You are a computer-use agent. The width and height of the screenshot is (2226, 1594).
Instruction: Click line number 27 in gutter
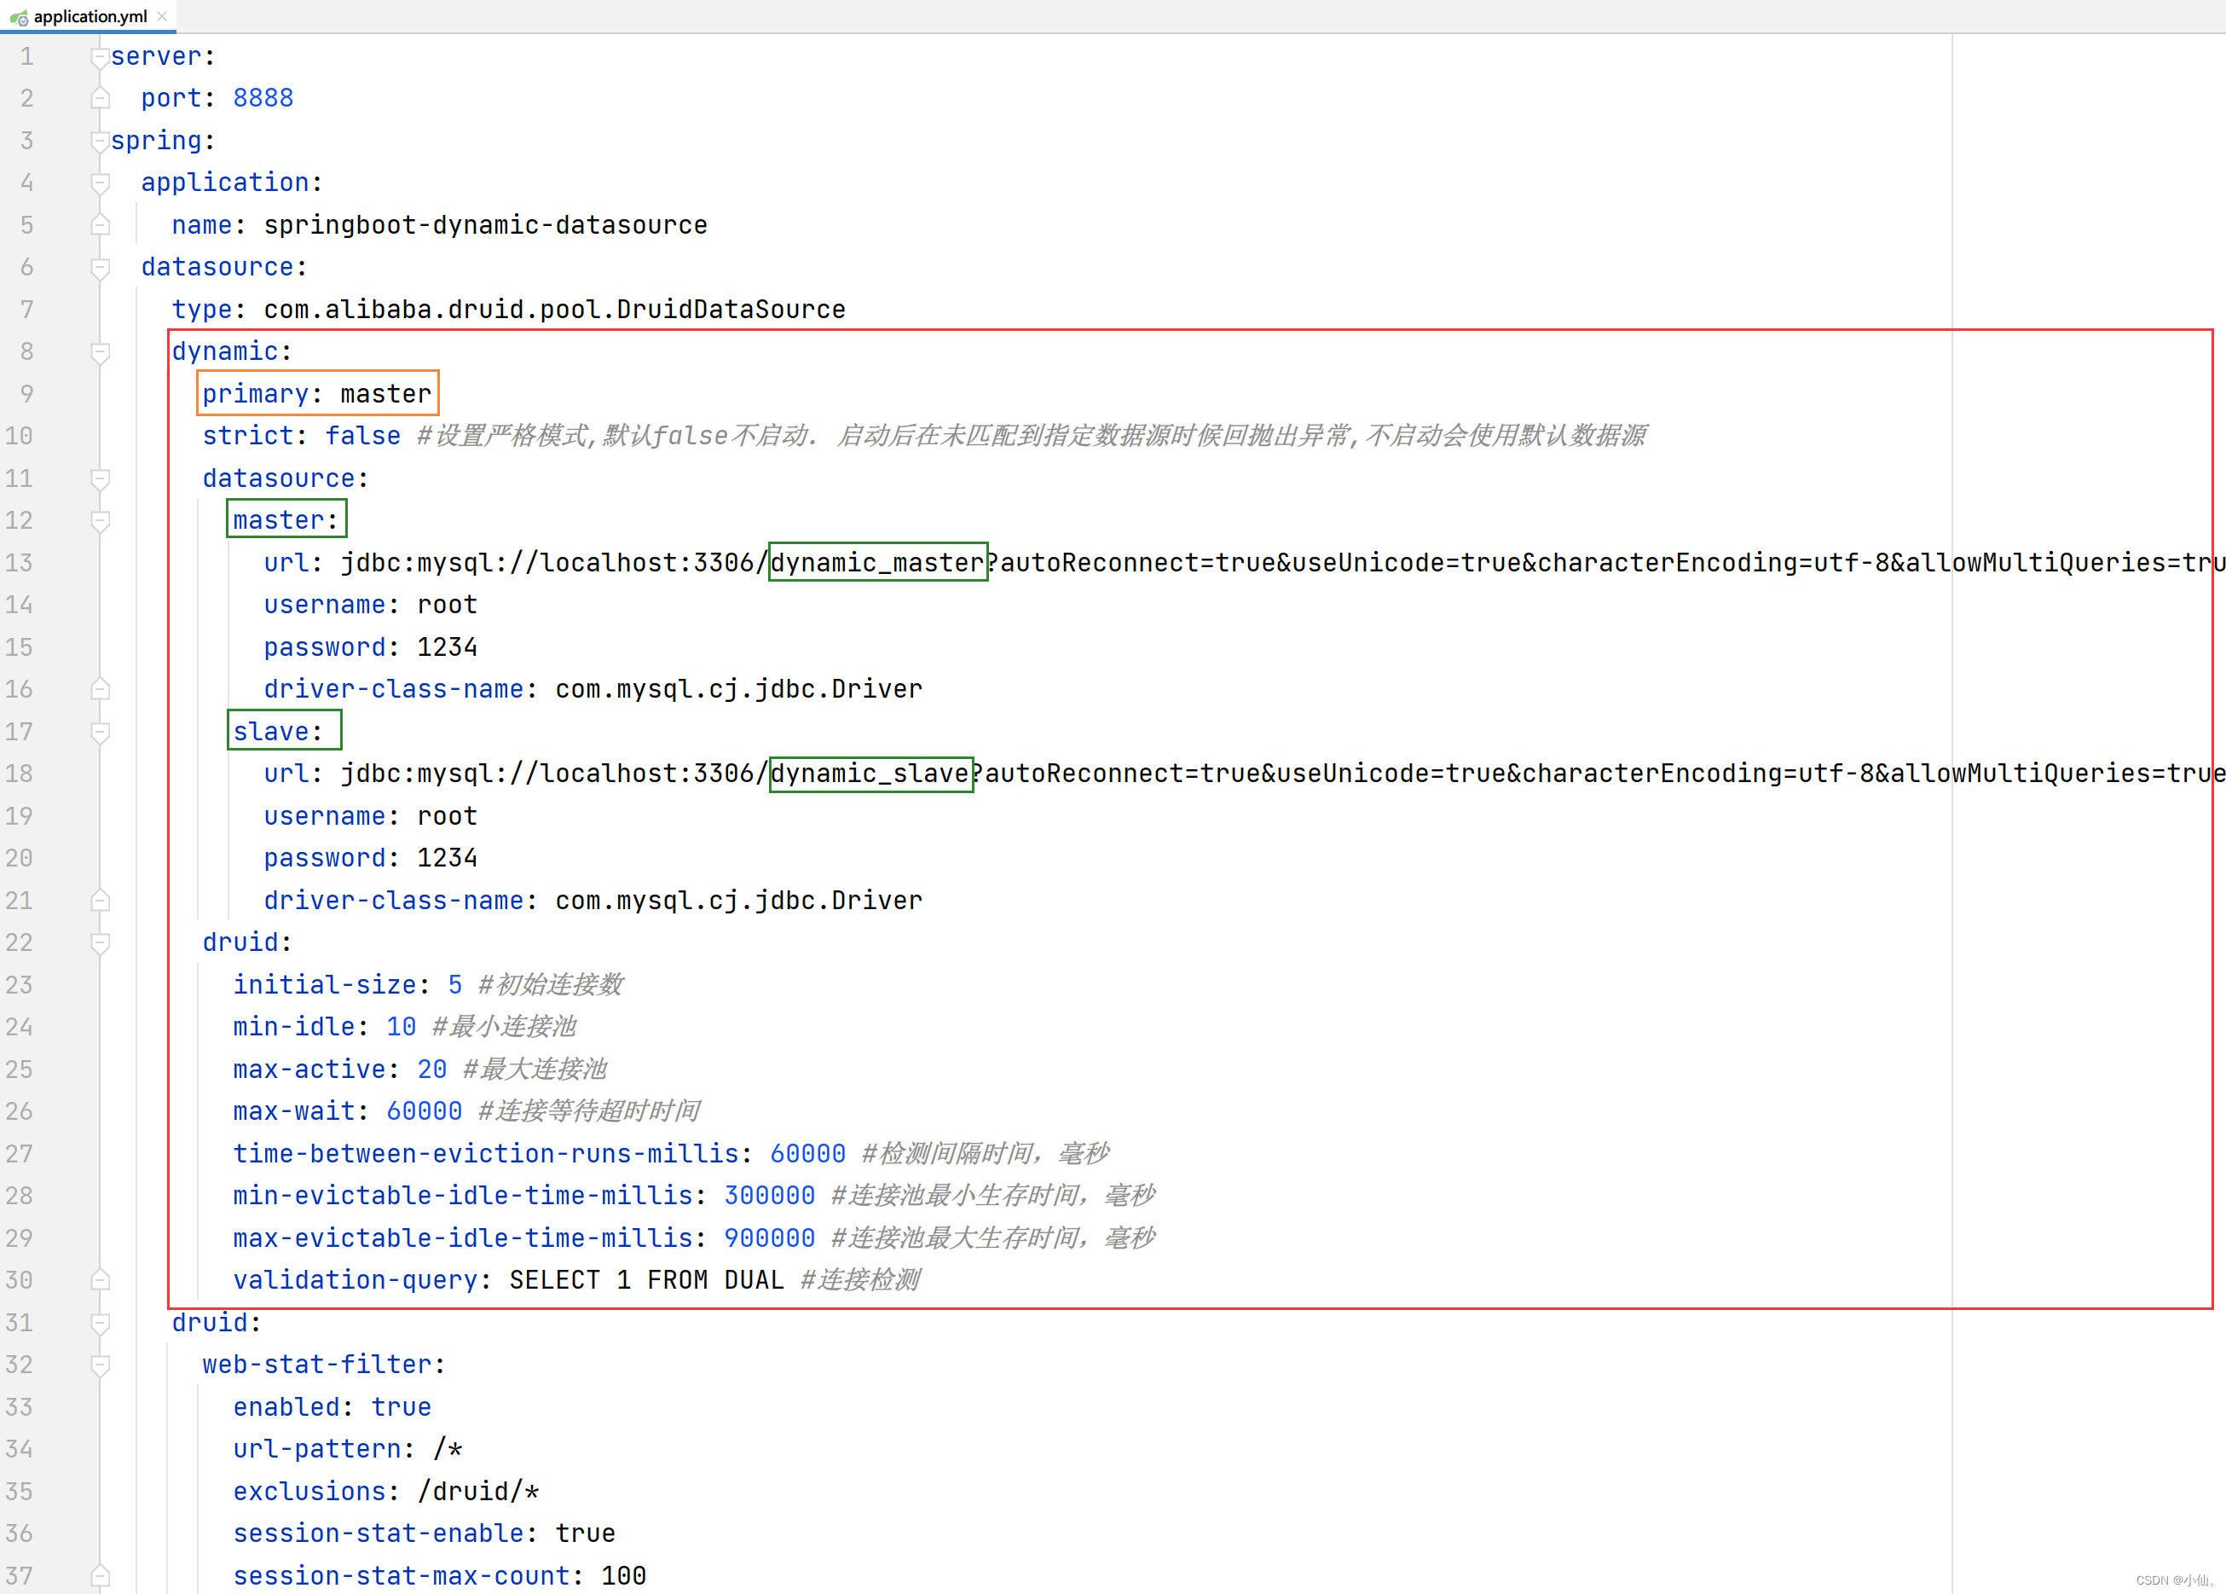coord(19,1154)
